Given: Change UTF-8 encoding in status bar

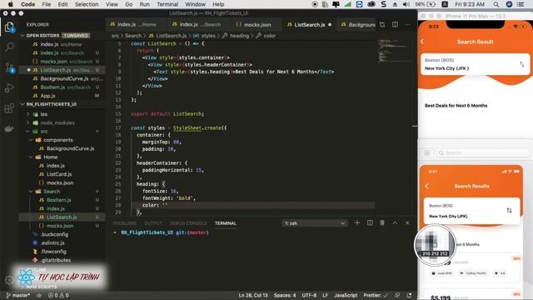Looking at the screenshot, I should click(309, 295).
